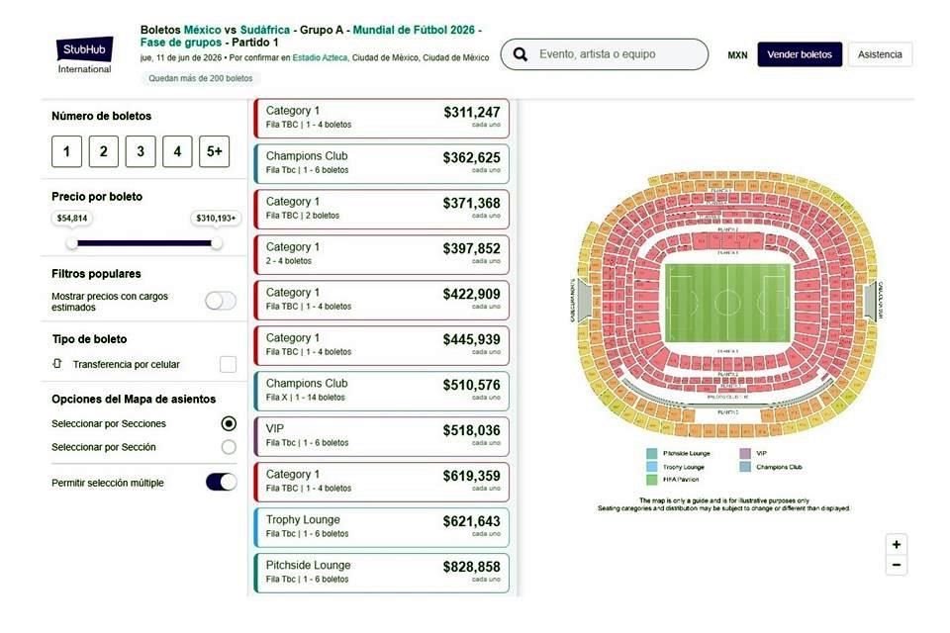Click the Vender boletos button
This screenshot has height=633, width=950.
(x=800, y=54)
